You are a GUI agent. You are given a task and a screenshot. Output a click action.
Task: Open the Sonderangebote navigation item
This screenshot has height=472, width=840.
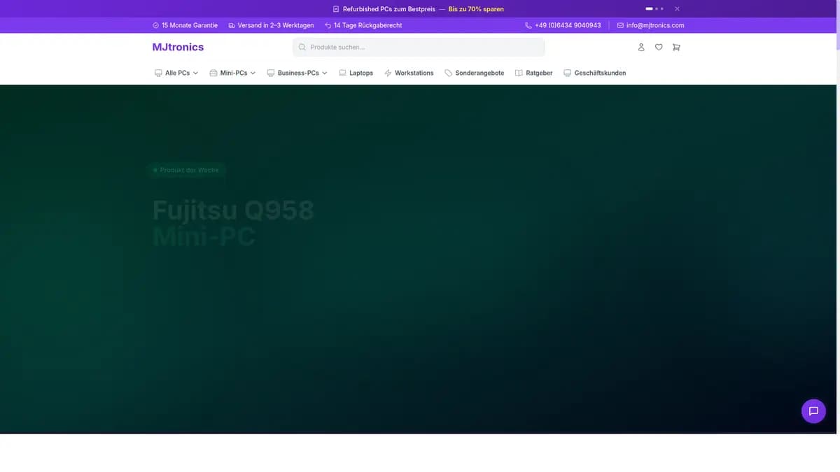[475, 72]
